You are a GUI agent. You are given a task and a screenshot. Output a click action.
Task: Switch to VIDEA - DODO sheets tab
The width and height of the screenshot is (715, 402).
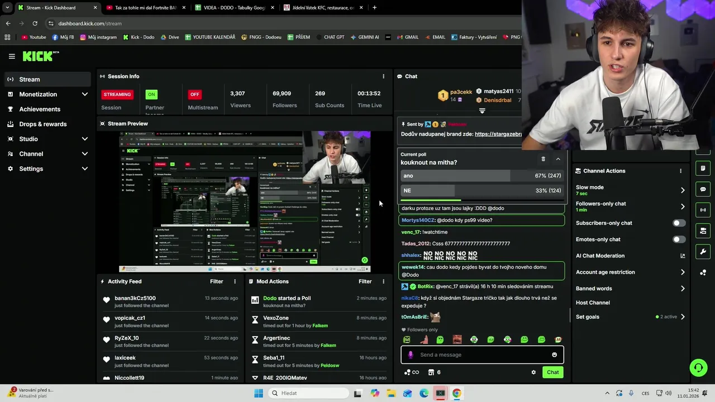click(x=233, y=8)
